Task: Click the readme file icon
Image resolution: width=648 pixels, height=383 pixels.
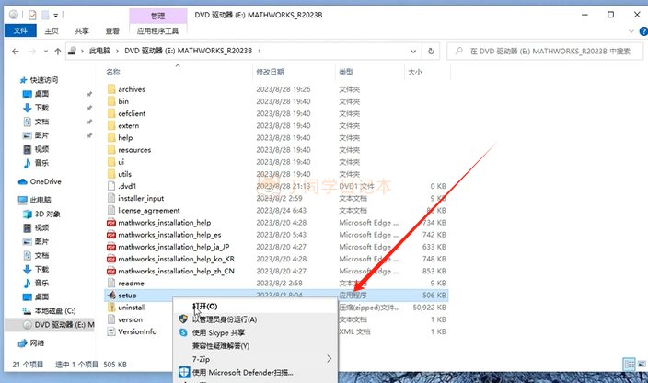Action: point(111,283)
